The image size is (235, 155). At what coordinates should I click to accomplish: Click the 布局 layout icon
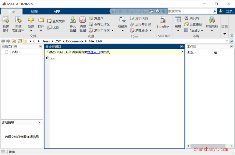pyautogui.click(x=178, y=20)
